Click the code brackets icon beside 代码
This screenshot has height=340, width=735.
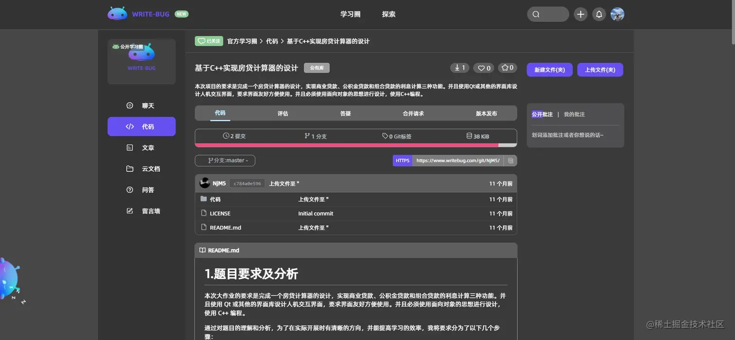point(130,126)
